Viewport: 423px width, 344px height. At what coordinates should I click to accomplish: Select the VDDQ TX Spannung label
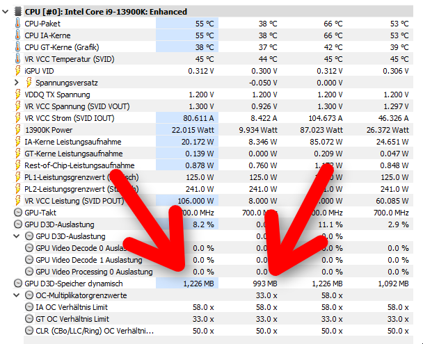(57, 95)
